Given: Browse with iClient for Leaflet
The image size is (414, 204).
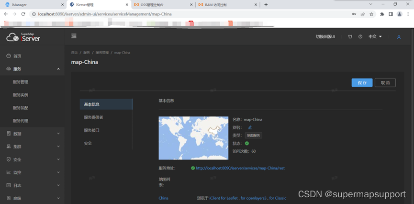Looking at the screenshot, I should click(224, 198).
